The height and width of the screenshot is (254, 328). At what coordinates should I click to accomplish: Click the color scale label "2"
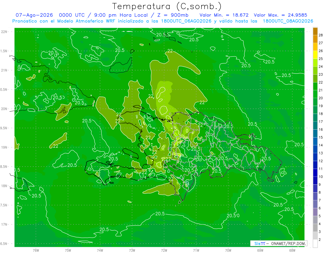coord(320,239)
